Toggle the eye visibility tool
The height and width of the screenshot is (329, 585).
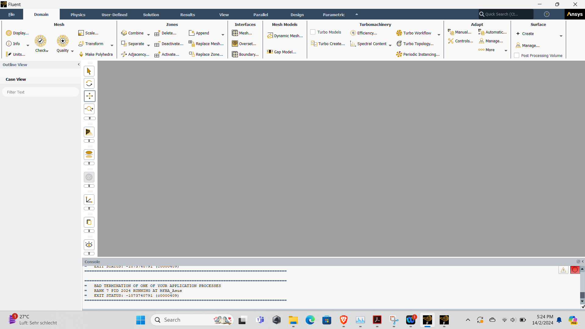coord(89,245)
